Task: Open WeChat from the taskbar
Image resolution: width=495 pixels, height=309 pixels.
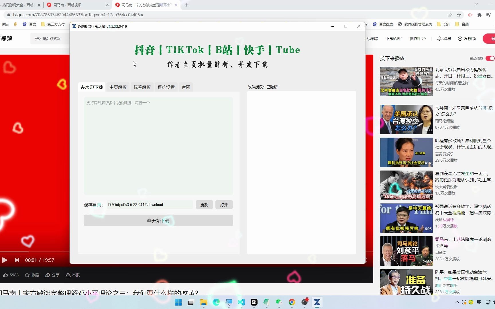Action: 279,302
